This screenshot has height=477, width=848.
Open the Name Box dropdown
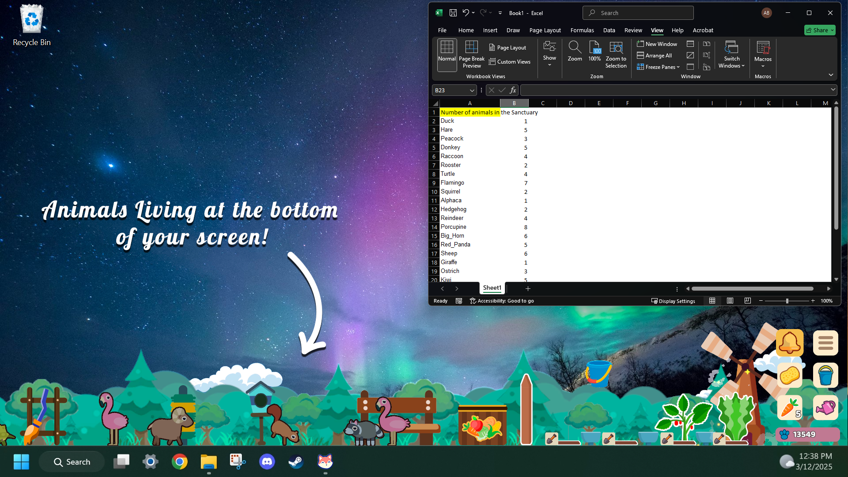pos(472,90)
